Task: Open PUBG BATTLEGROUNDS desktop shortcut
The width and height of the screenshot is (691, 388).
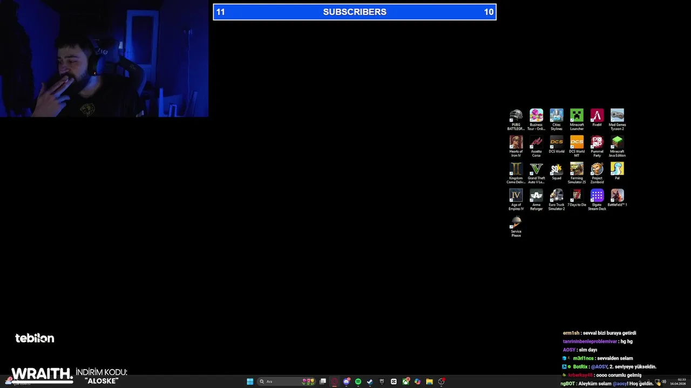Action: [x=516, y=120]
